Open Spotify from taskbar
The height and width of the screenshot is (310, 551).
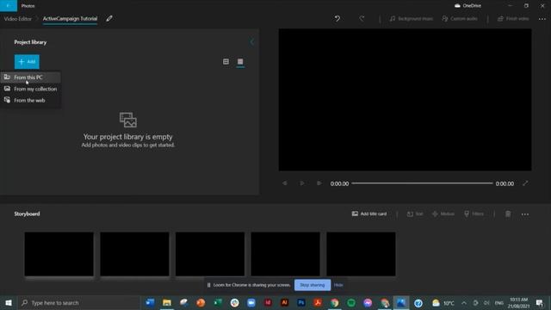(351, 302)
